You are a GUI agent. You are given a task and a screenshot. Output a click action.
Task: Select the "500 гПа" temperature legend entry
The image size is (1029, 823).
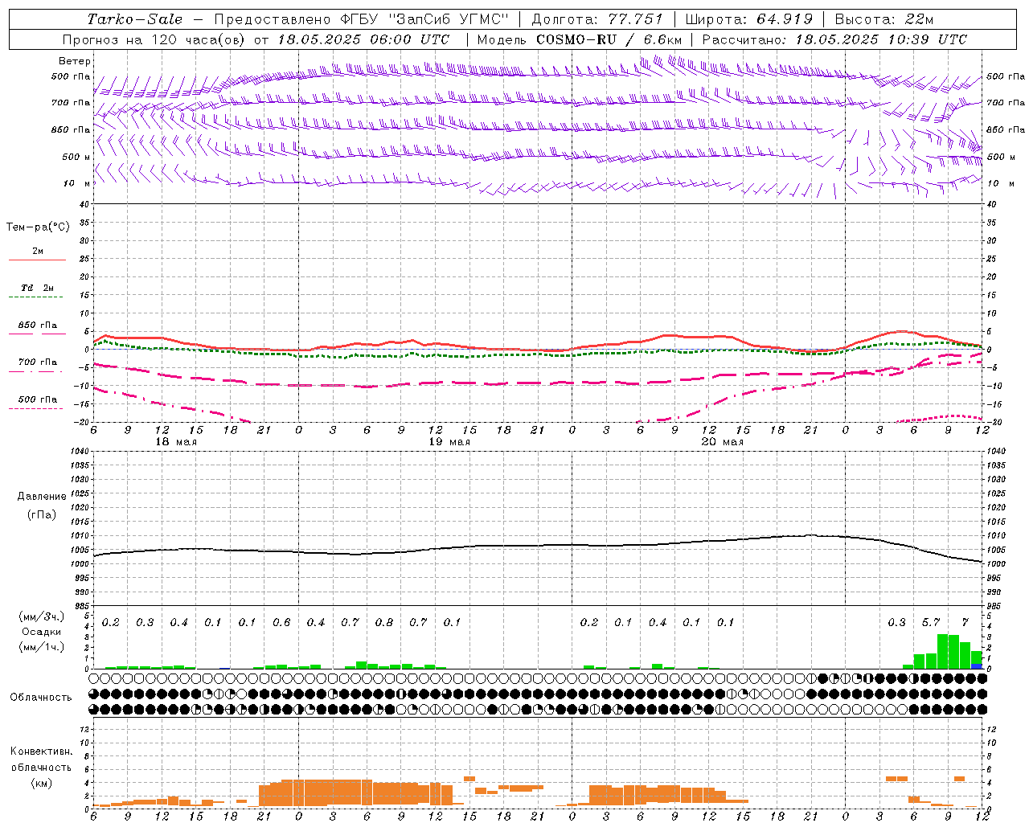[38, 399]
